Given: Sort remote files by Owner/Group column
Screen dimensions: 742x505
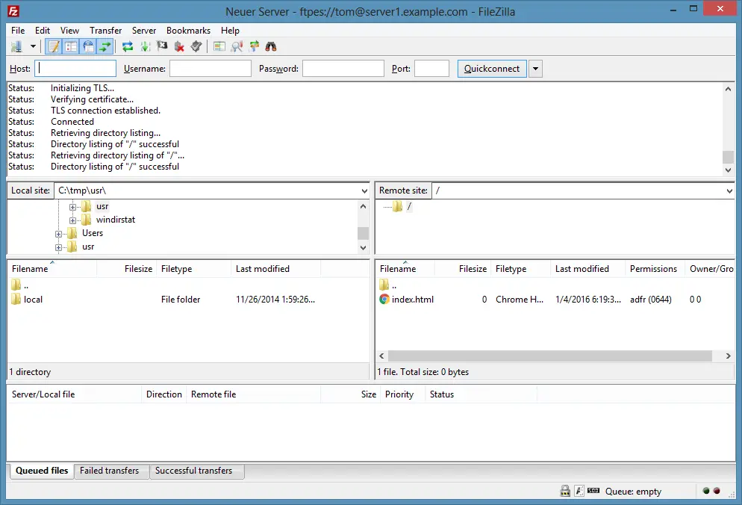Looking at the screenshot, I should (x=711, y=269).
